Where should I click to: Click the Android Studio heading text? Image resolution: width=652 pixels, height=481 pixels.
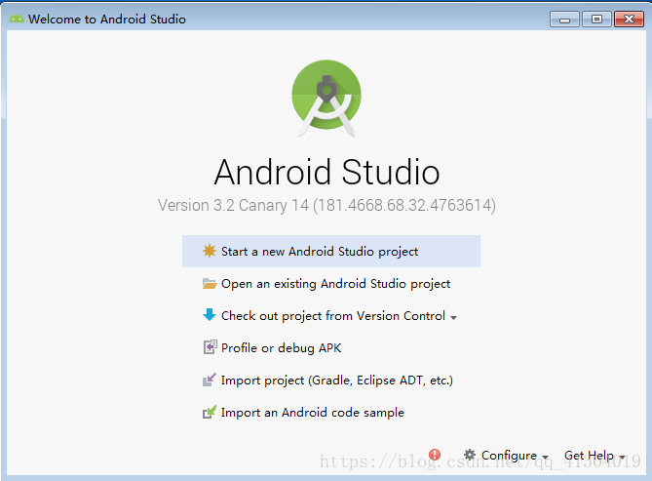tap(326, 172)
